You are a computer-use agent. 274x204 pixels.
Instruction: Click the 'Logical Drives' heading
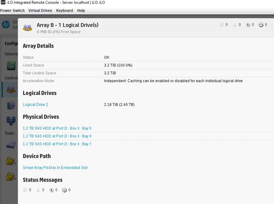(x=40, y=93)
